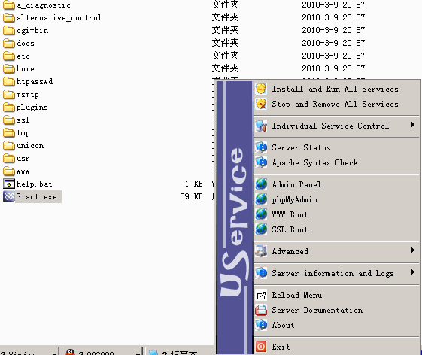Viewport: 422px width, 355px height.
Task: Click the Install and Run All Services icon
Action: click(x=261, y=89)
